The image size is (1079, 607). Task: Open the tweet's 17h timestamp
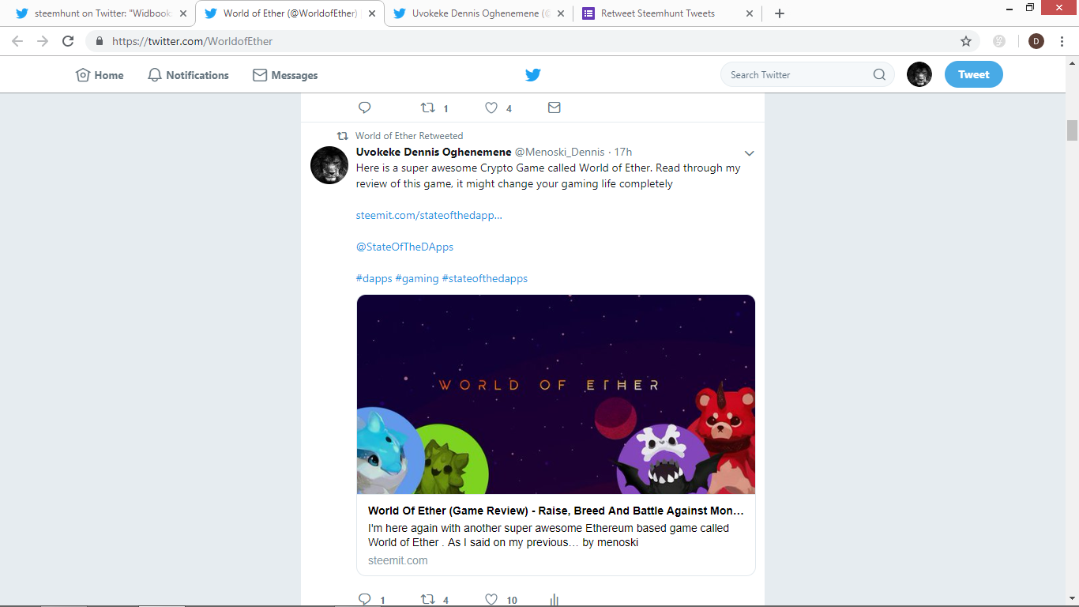(x=623, y=152)
